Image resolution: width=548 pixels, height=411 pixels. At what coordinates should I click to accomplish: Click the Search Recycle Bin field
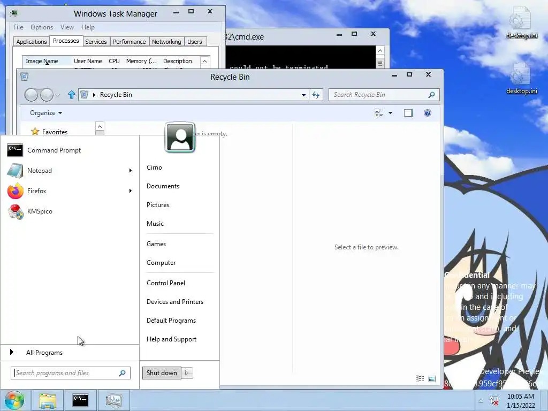click(384, 95)
